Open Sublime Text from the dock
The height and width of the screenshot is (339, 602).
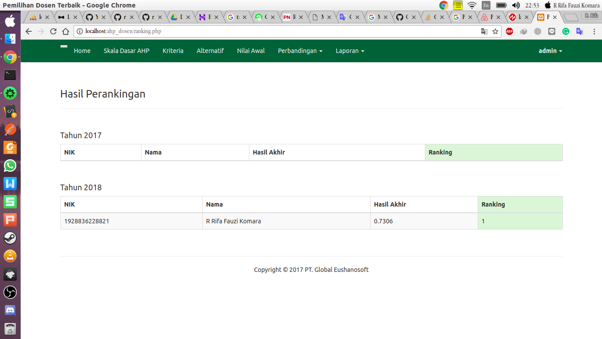pos(10,111)
